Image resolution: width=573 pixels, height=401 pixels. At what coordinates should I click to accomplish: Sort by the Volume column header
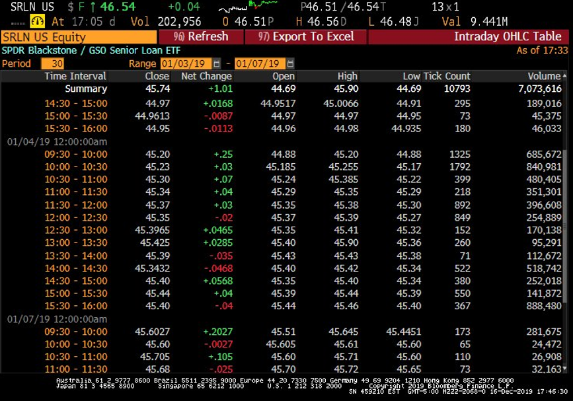(x=544, y=76)
